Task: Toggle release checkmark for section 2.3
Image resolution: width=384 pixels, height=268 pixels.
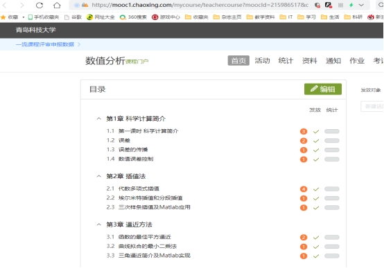Action: pos(316,208)
